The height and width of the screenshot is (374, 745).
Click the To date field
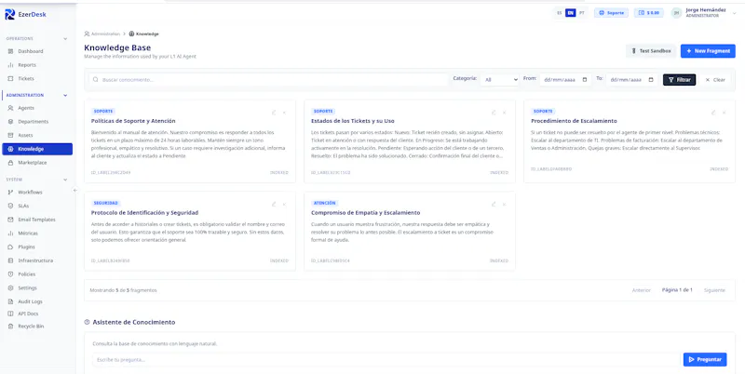632,80
